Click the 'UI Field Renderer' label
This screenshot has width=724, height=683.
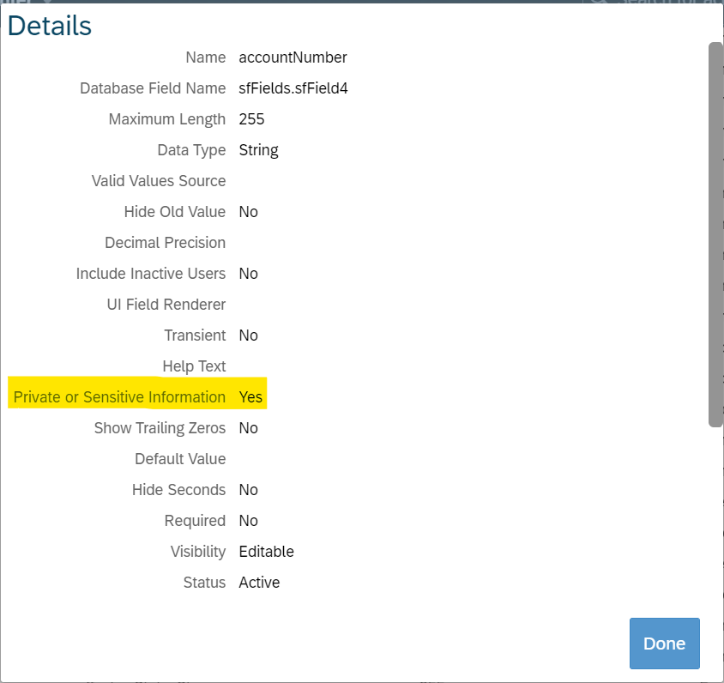166,305
